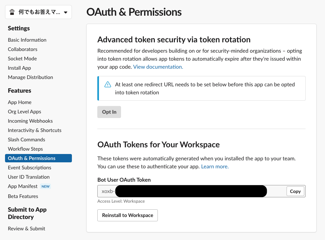Click the Opt In button
325x240 pixels.
[109, 112]
